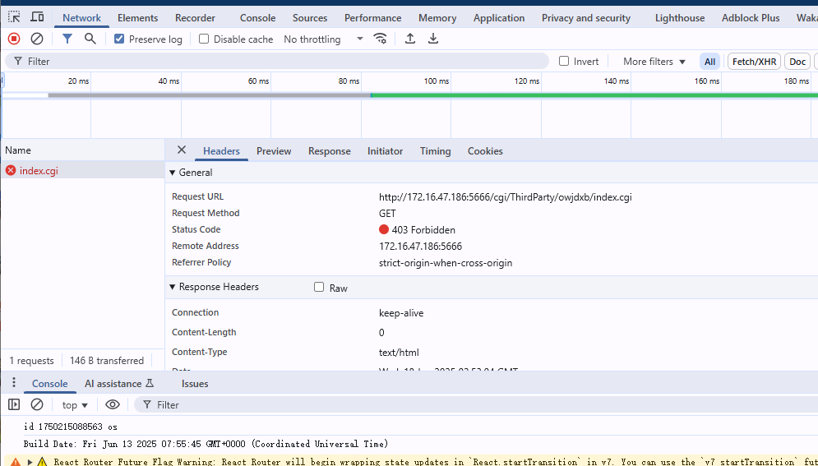This screenshot has width=818, height=466.
Task: Open the Lighthouse tab
Action: (x=680, y=18)
